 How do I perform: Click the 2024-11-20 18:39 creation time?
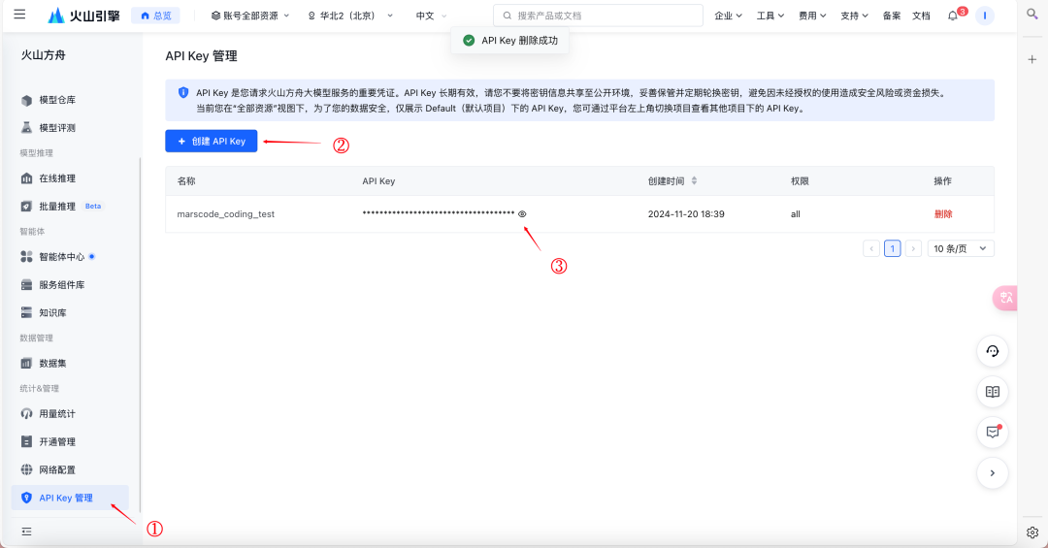coord(686,213)
